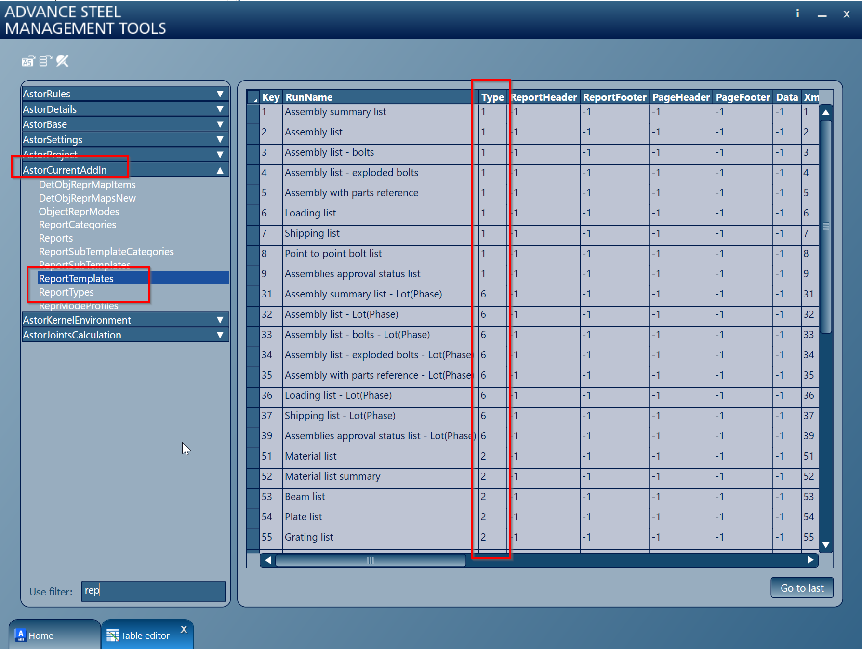This screenshot has height=649, width=862.
Task: Switch to the Table editor tab
Action: tap(147, 635)
